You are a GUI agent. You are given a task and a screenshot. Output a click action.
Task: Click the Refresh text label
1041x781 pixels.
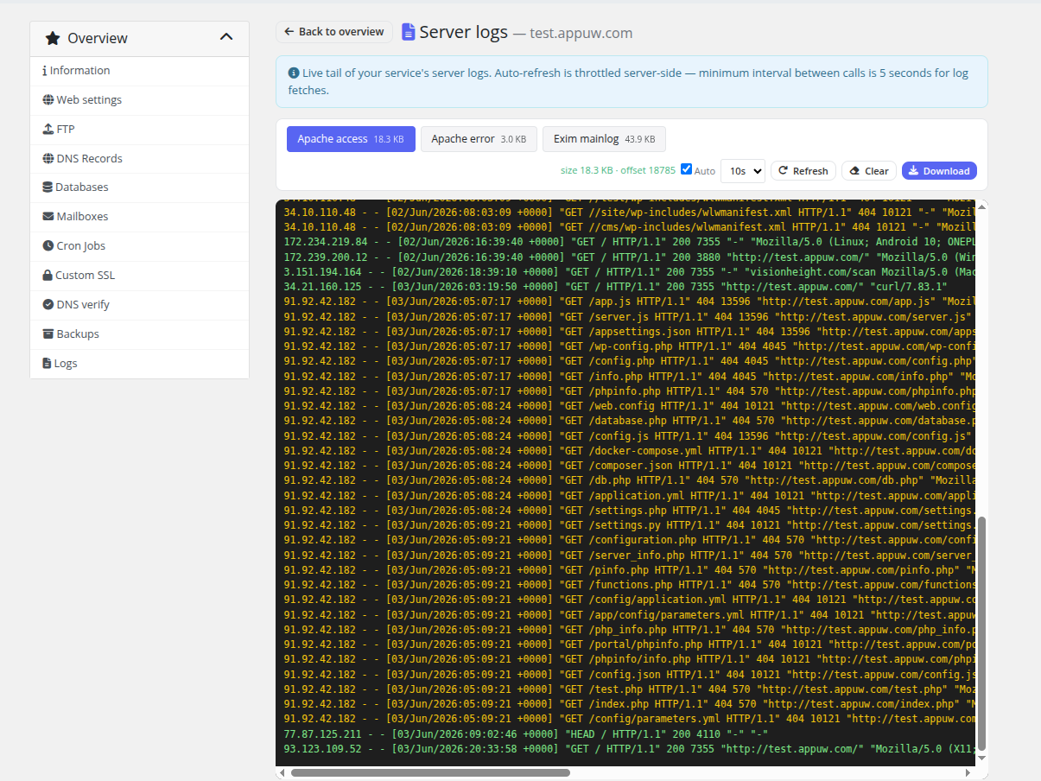[x=810, y=171]
